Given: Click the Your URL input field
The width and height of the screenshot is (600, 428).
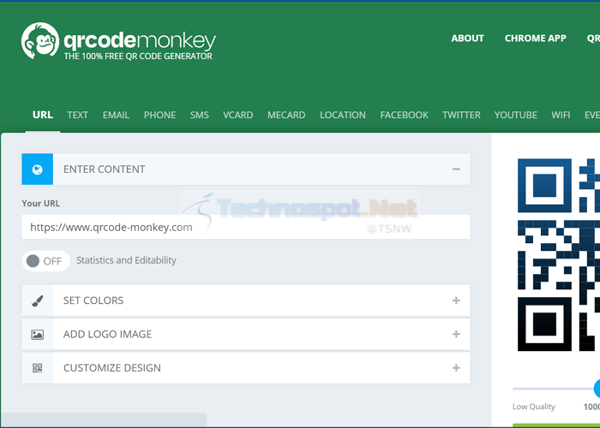Looking at the screenshot, I should tap(246, 227).
